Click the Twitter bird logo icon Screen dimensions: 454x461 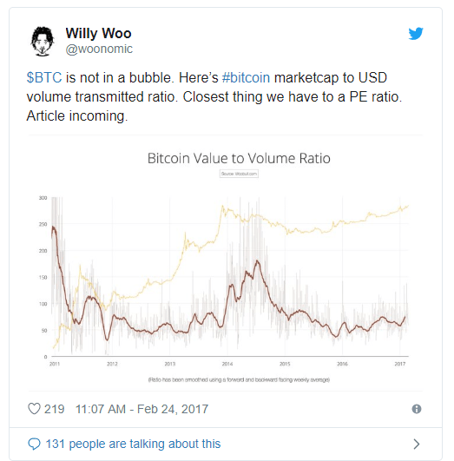[x=416, y=34]
